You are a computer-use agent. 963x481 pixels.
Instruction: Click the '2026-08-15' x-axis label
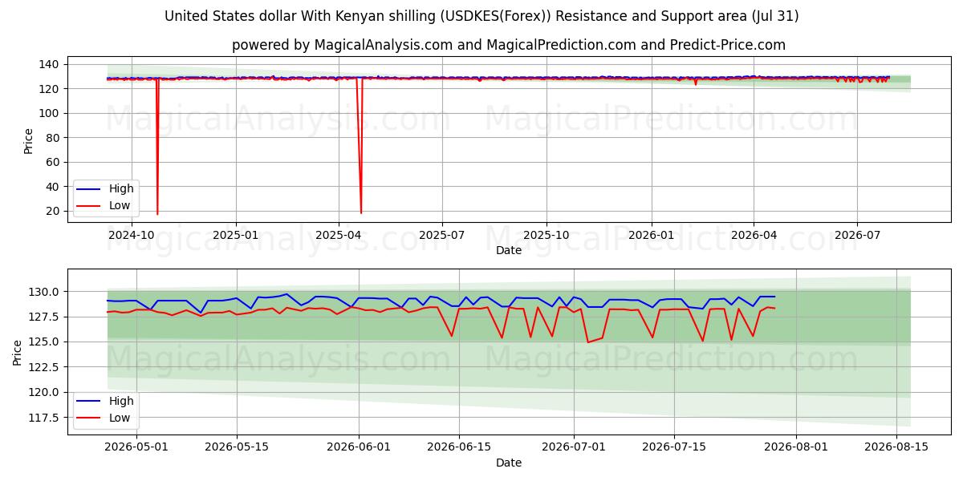point(897,447)
